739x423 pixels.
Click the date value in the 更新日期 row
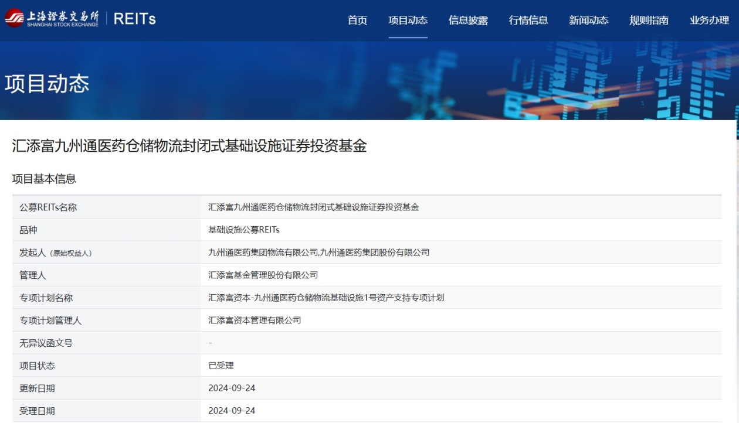pos(232,388)
